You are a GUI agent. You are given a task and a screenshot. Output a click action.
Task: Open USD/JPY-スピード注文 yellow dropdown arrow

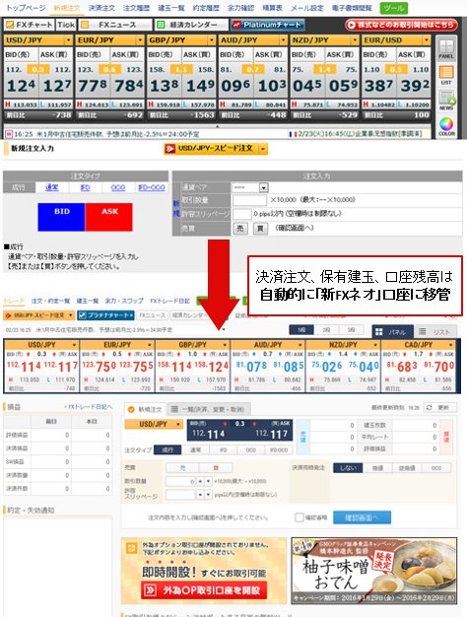point(263,149)
